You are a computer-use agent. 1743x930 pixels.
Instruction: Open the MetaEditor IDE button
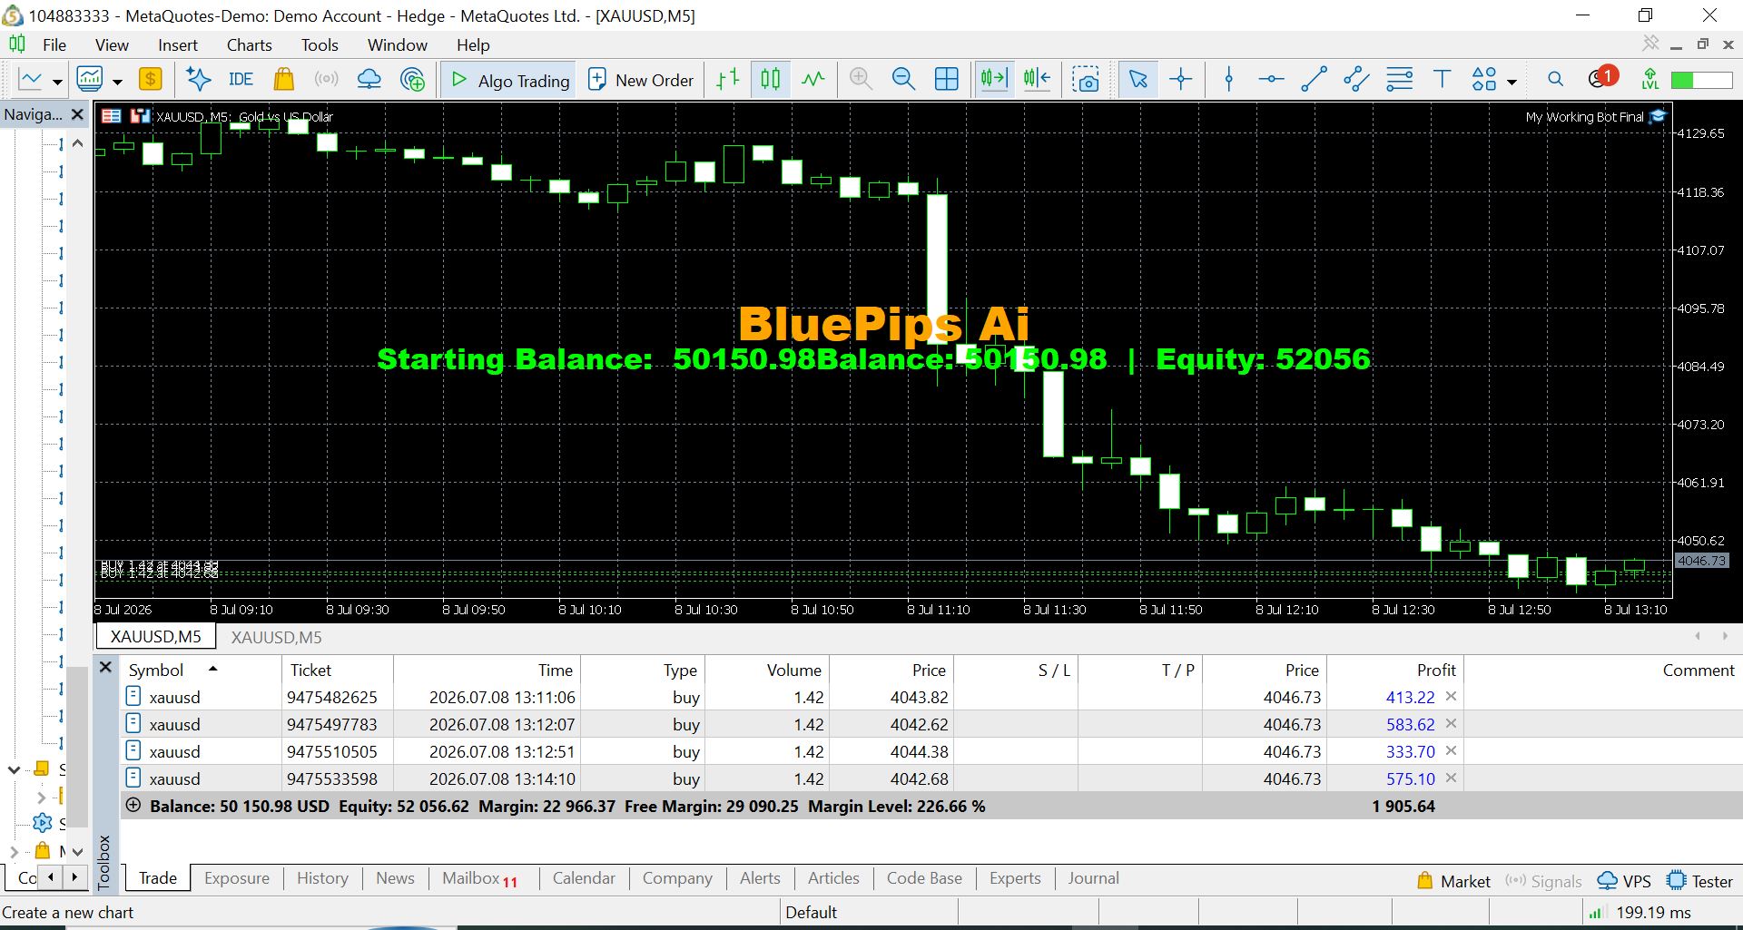[241, 80]
